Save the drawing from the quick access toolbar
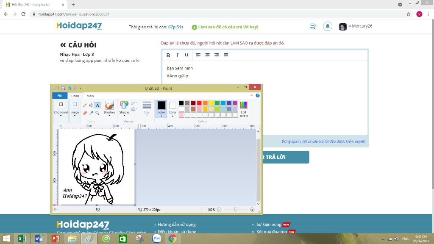Viewport: 434px width, 244px height. tap(63, 88)
